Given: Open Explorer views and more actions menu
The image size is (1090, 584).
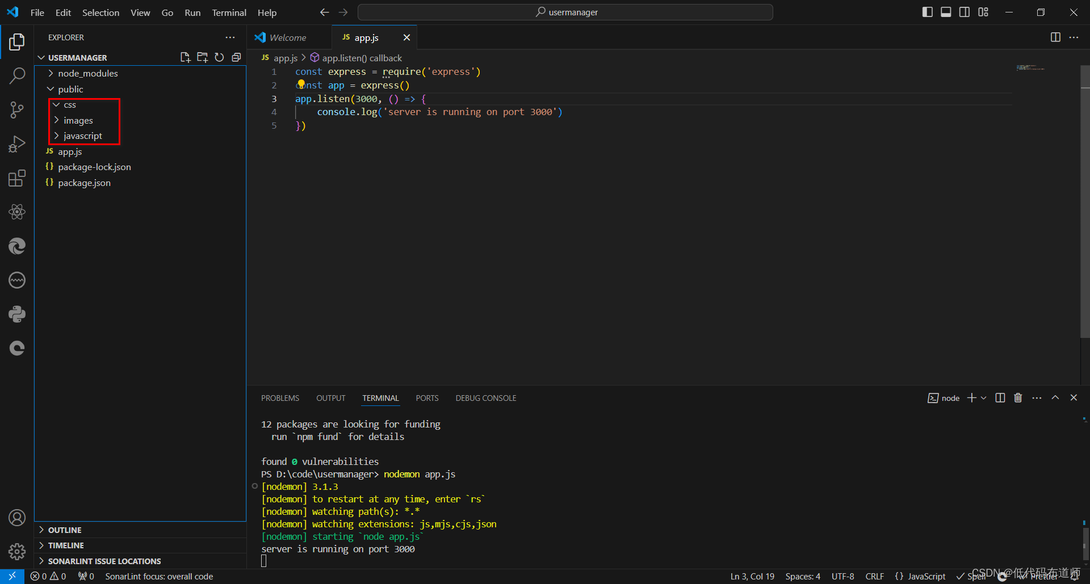Looking at the screenshot, I should click(x=230, y=37).
